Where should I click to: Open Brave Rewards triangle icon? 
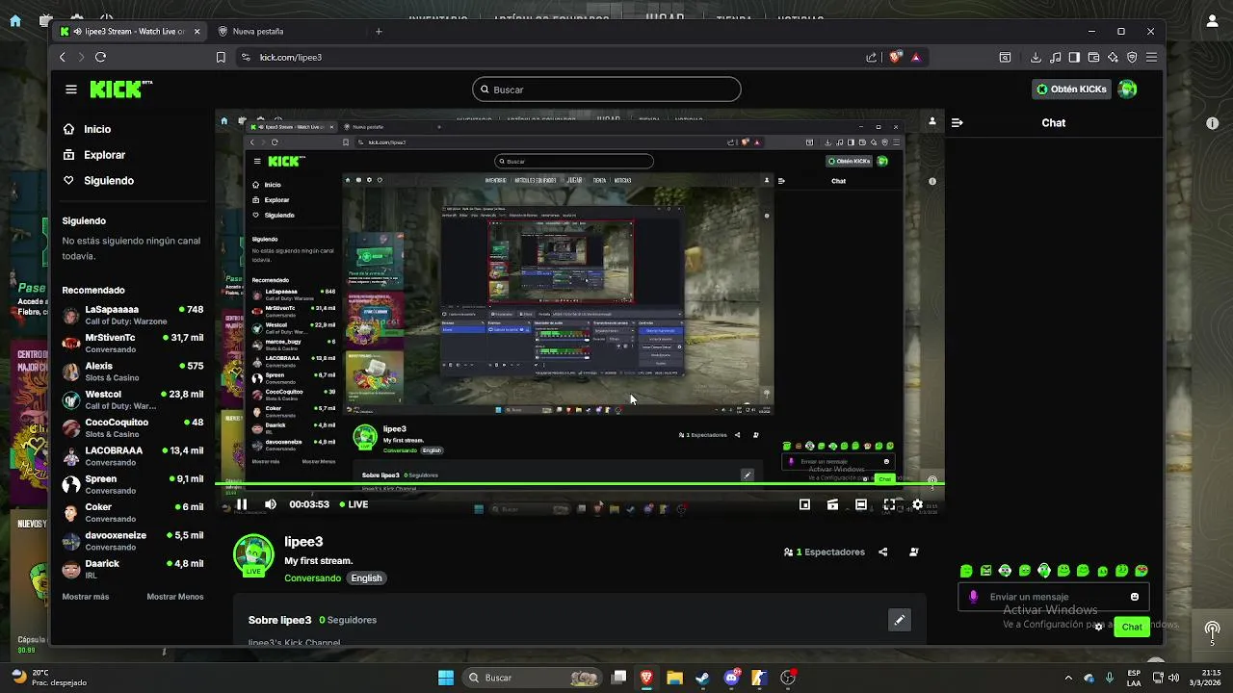click(x=916, y=57)
